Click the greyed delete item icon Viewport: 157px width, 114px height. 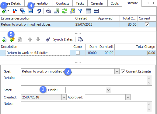(x=20, y=39)
